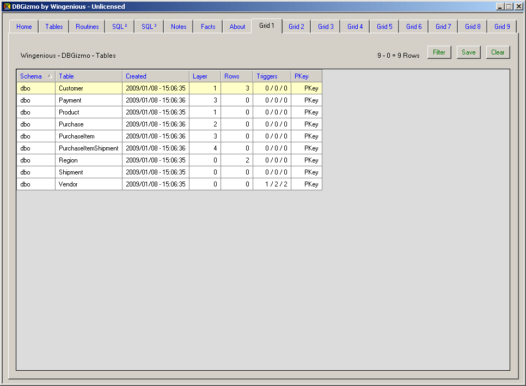Viewport: 526px width, 386px height.
Task: Go to the Notes tab
Action: [179, 27]
